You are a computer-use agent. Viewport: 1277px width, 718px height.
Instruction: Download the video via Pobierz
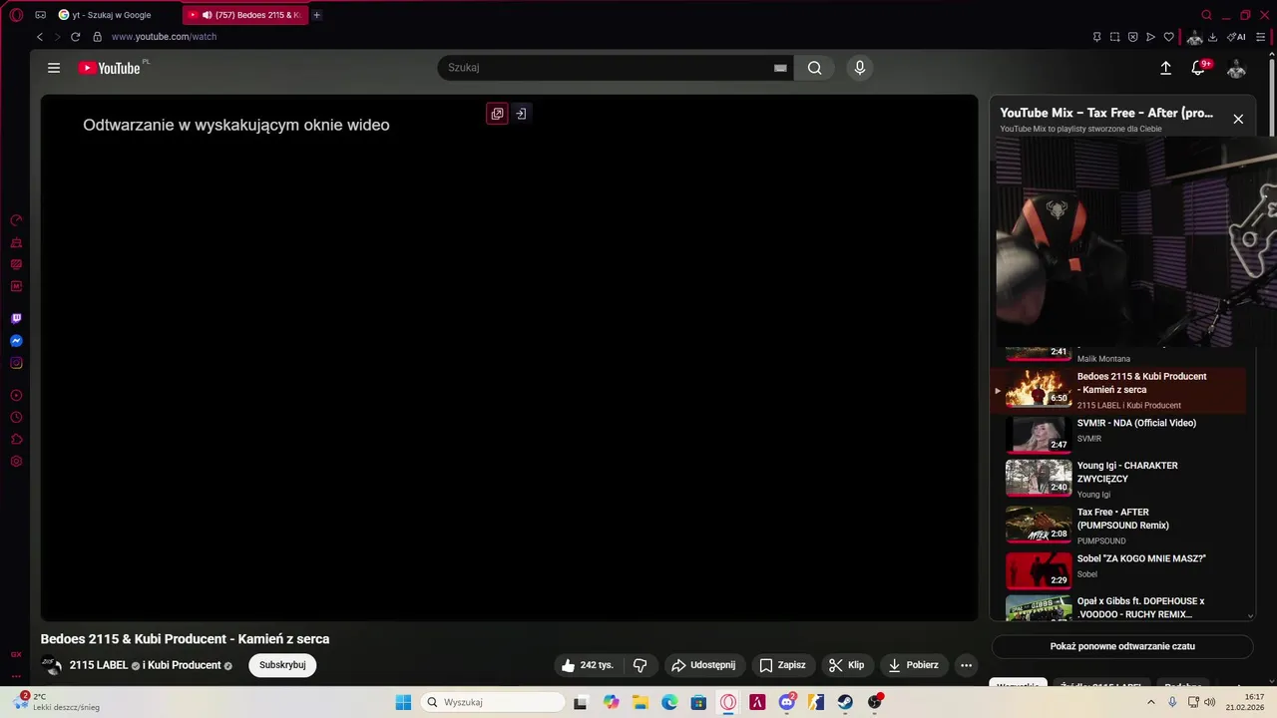coord(913,665)
